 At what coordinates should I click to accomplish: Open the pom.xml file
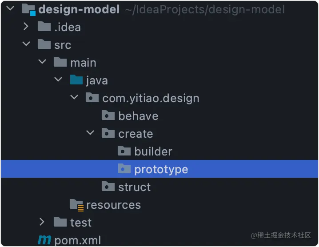coord(77,240)
